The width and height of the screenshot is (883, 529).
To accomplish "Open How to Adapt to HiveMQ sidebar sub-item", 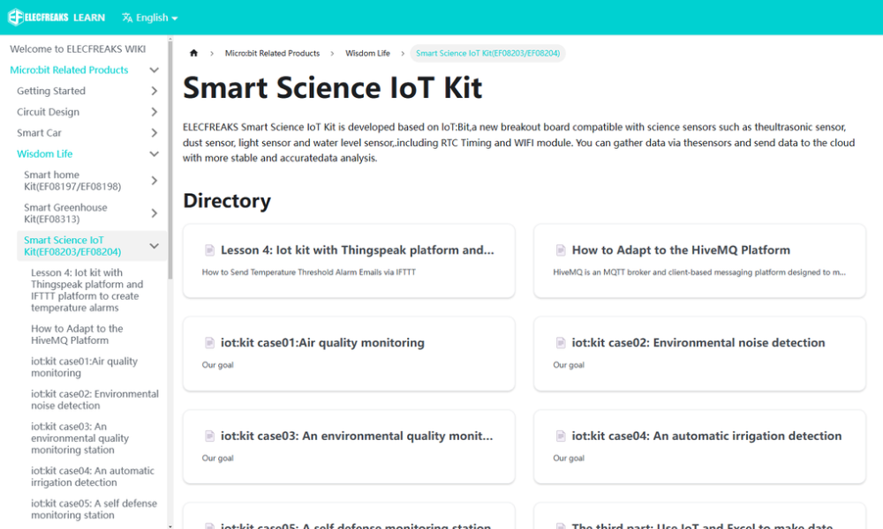I will click(77, 334).
